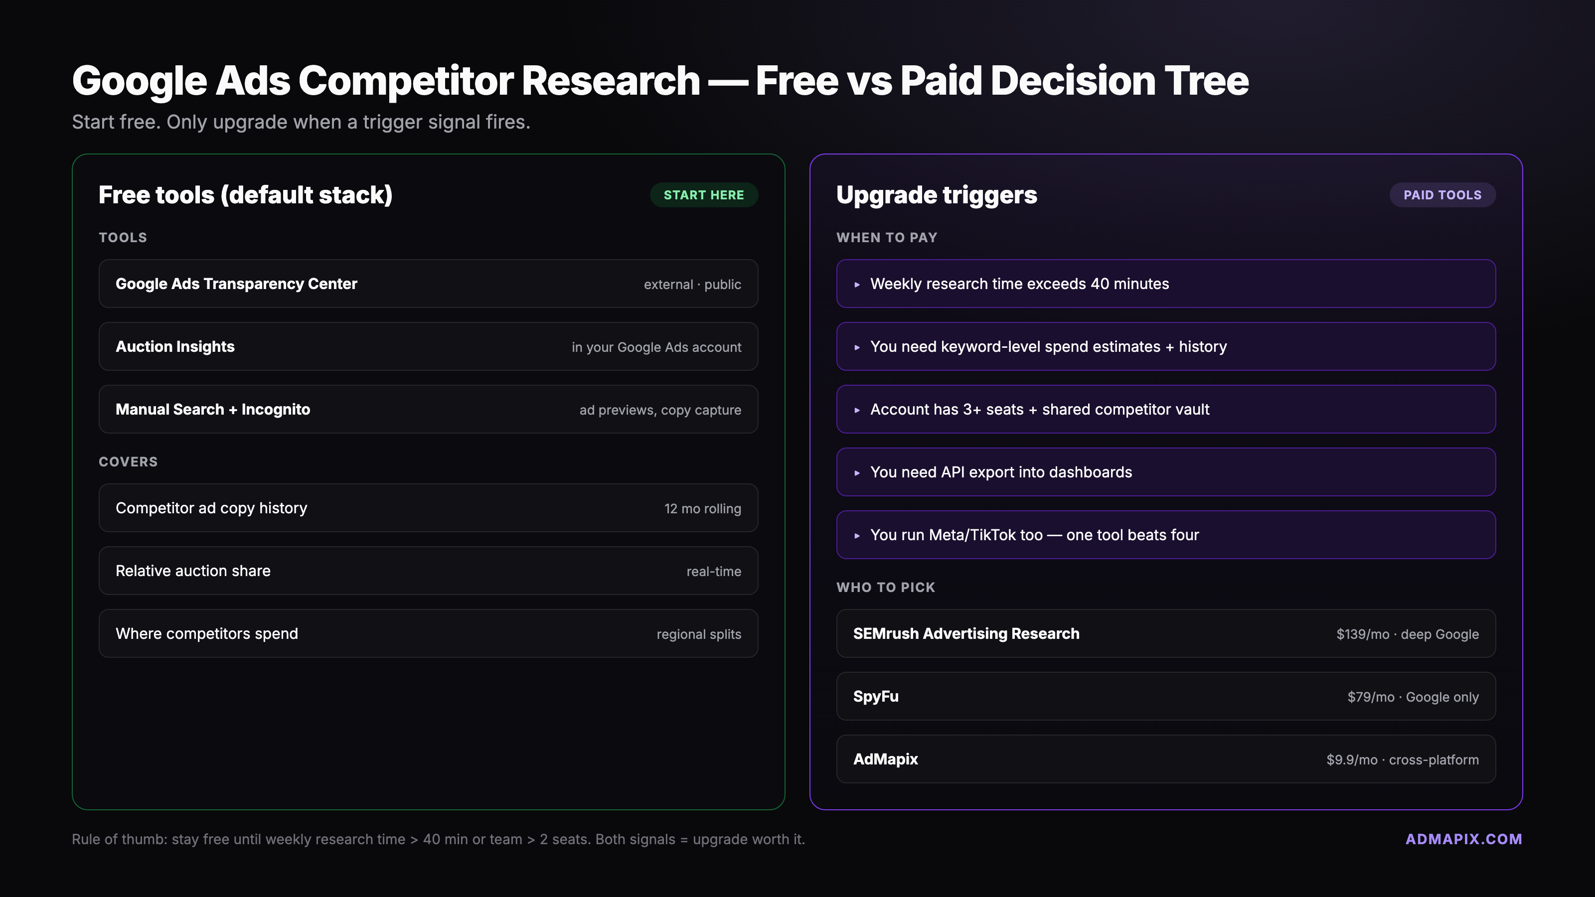Pick SEMrush Advertising Research option

tap(1165, 633)
